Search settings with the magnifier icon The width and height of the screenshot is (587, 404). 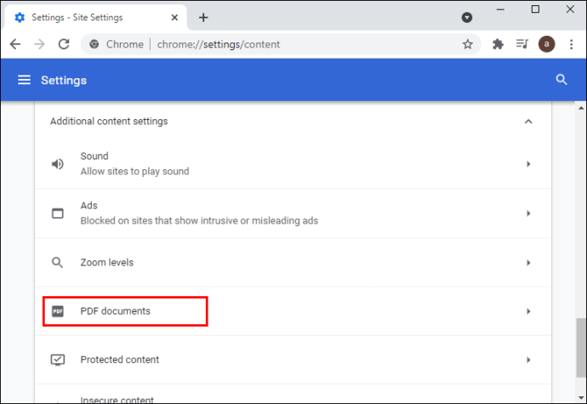click(561, 79)
